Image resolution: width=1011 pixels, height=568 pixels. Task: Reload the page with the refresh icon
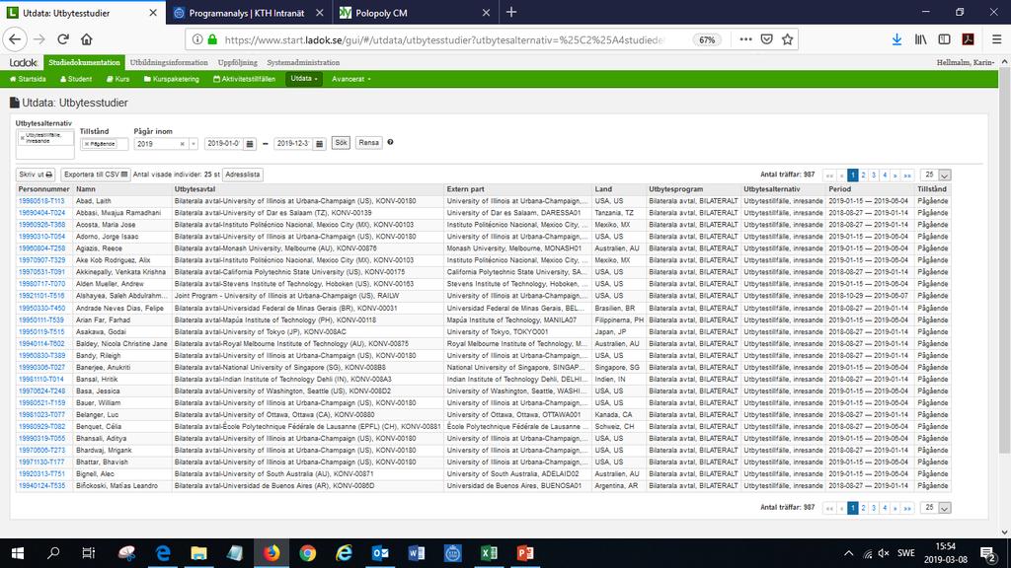62,39
